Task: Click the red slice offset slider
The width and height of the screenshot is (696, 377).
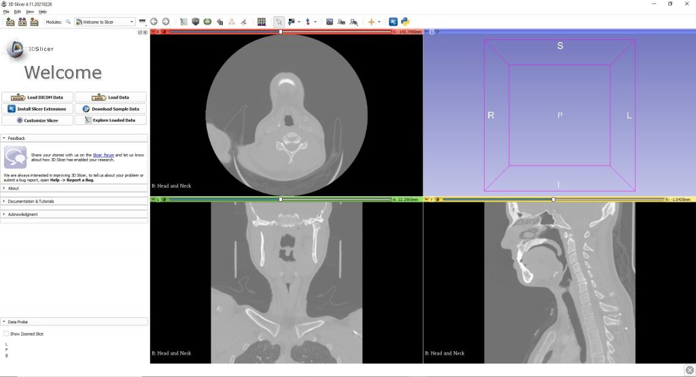Action: click(x=280, y=32)
